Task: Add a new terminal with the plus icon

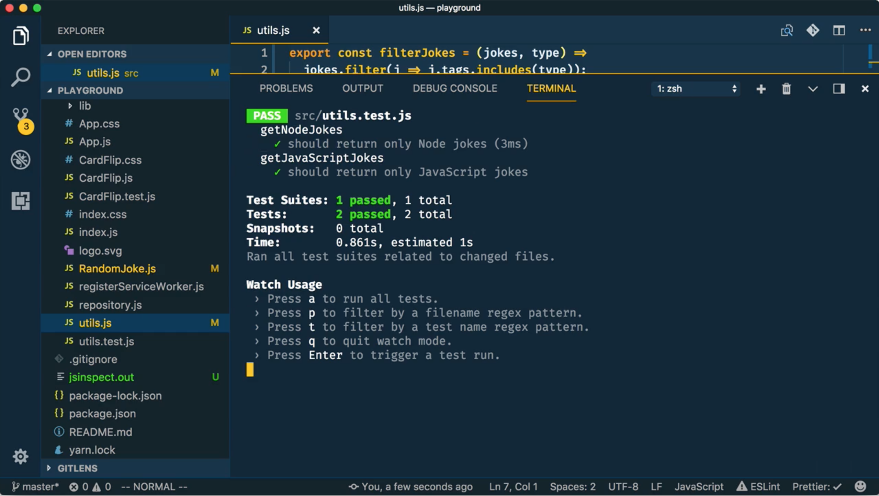Action: click(x=760, y=89)
